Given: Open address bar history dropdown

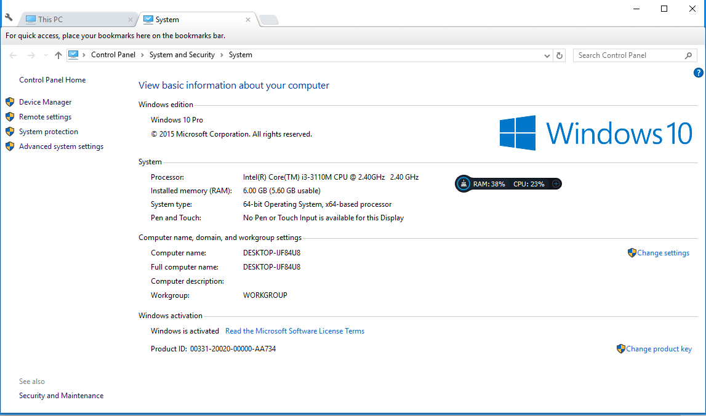Looking at the screenshot, I should 547,56.
